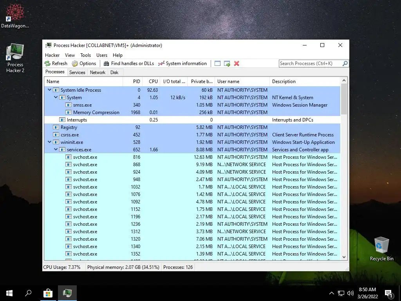Switch to the Disk tab

pyautogui.click(x=114, y=73)
